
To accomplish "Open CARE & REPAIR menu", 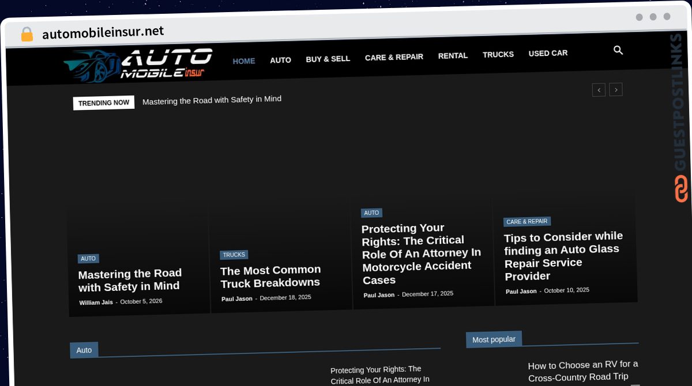I will tap(394, 57).
